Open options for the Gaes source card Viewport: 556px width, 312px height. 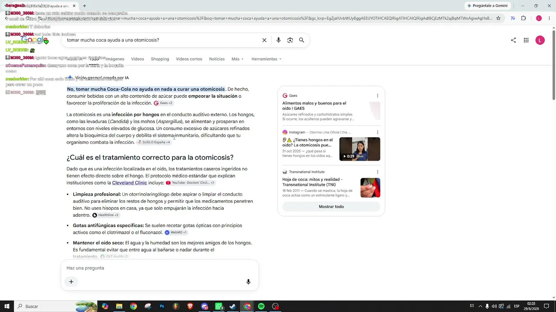tap(377, 96)
